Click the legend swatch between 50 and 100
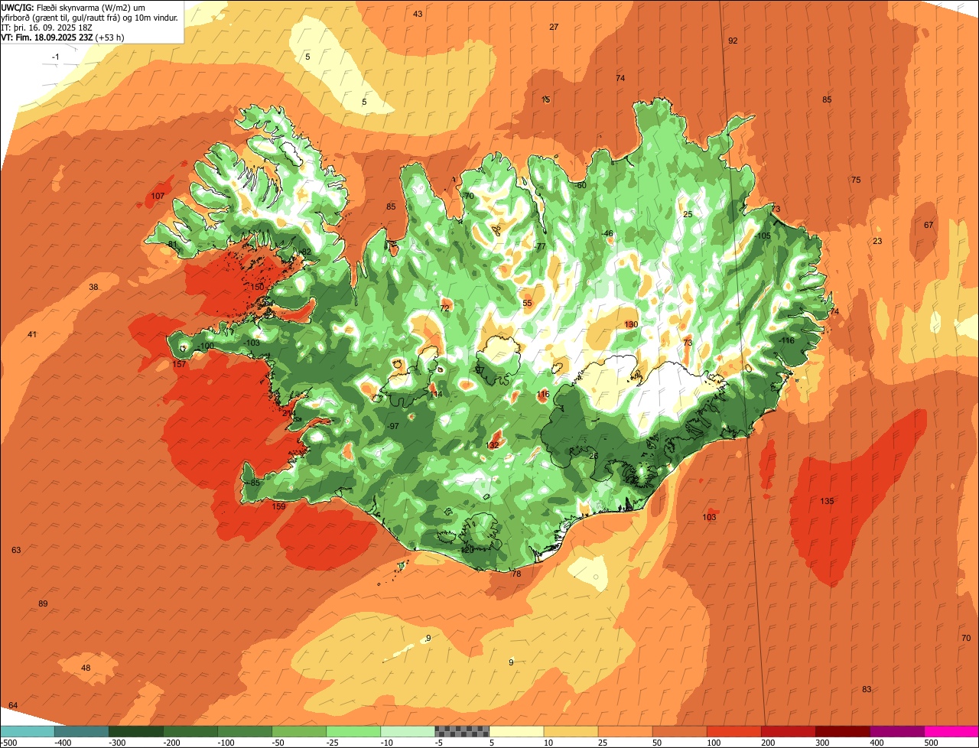 (x=680, y=731)
